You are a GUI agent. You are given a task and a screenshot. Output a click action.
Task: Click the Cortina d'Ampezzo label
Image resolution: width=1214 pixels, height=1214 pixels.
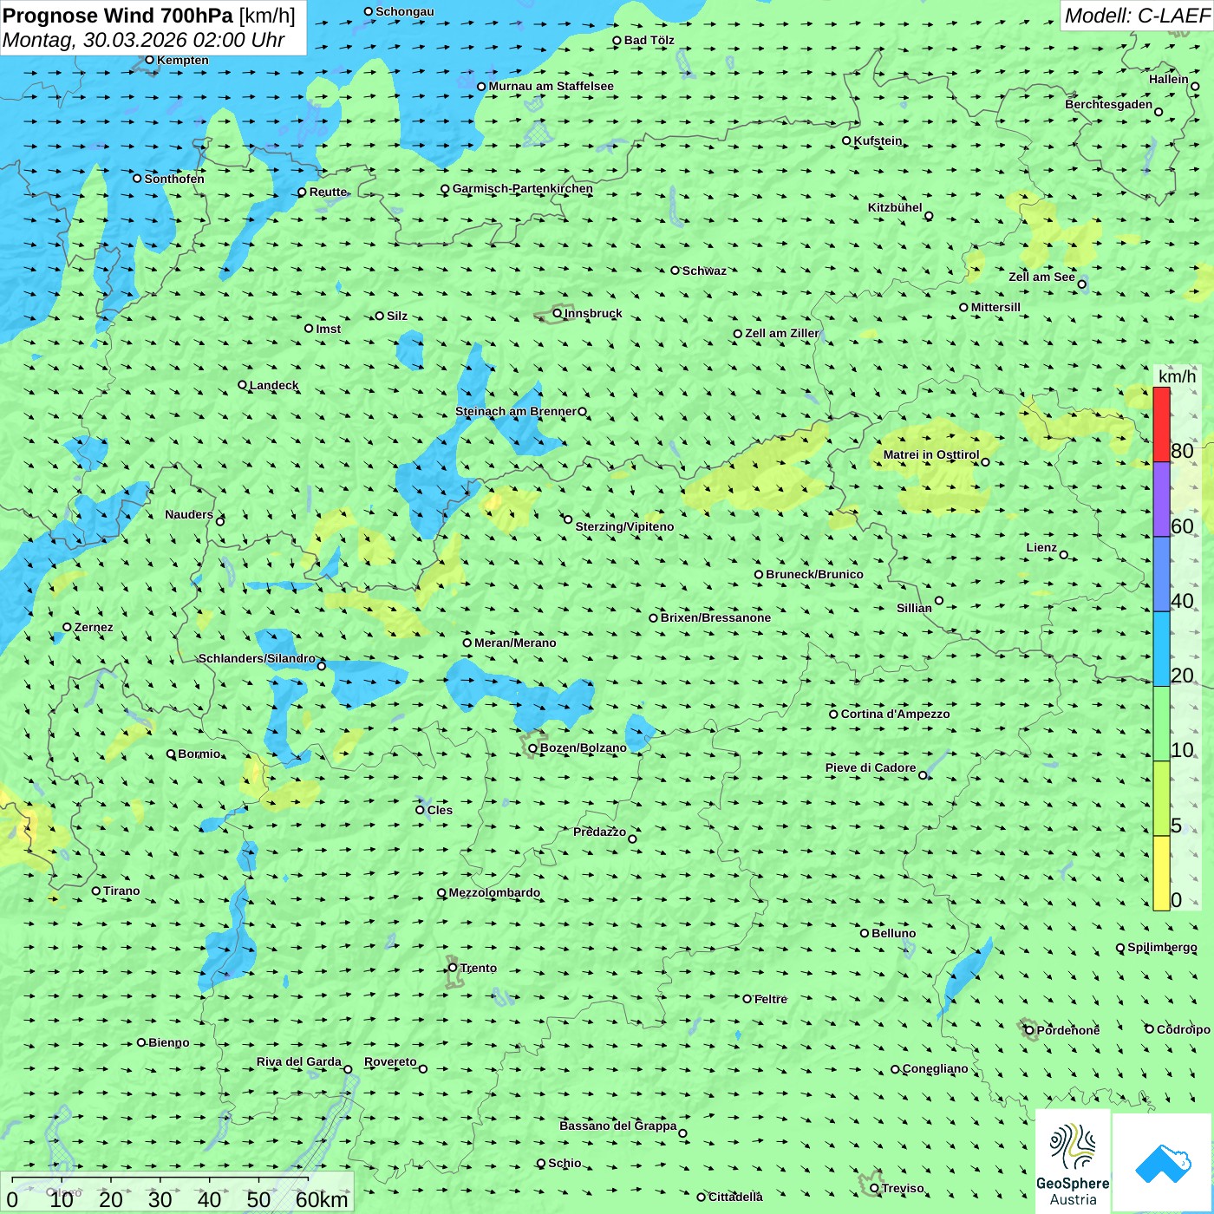coord(895,714)
